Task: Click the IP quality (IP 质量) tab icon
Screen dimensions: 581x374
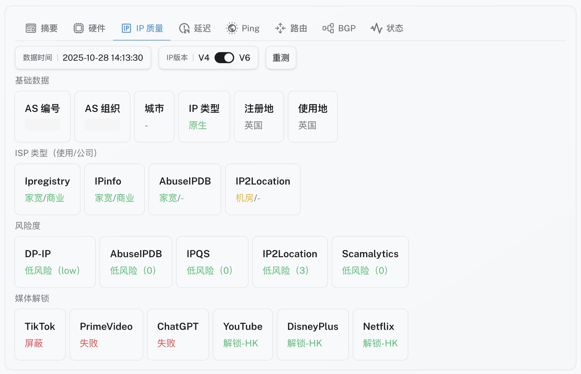Action: (126, 28)
